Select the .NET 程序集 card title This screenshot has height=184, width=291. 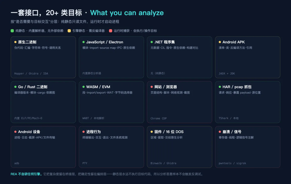[164, 42]
